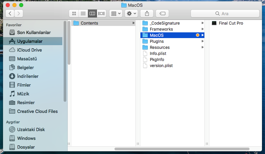The width and height of the screenshot is (265, 154).
Task: Open İndirilenler in the sidebar
Action: point(28,76)
